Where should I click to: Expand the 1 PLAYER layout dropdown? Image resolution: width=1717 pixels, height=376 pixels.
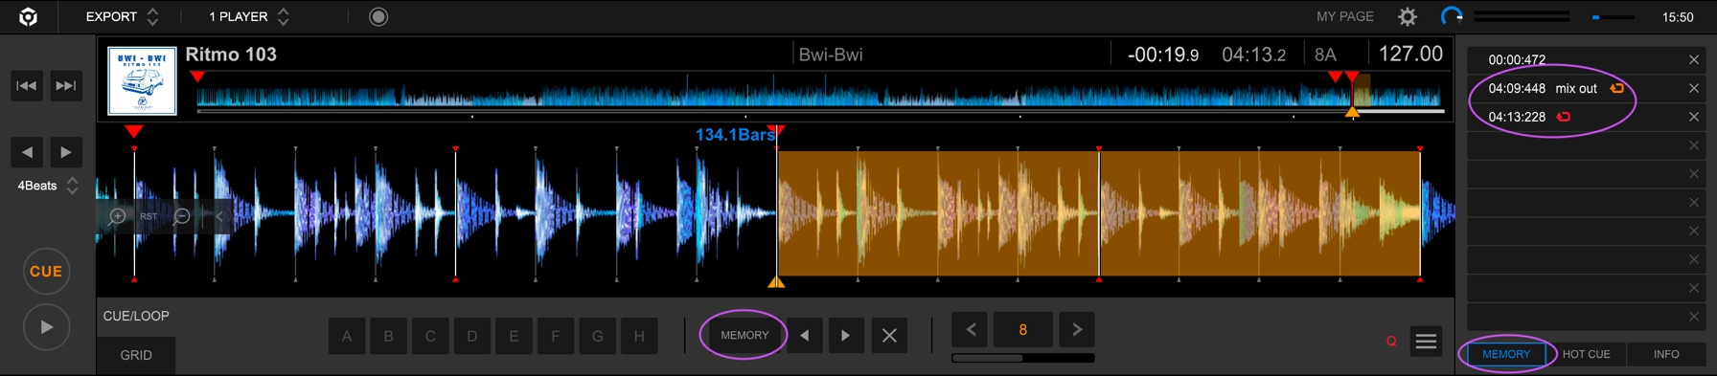249,16
